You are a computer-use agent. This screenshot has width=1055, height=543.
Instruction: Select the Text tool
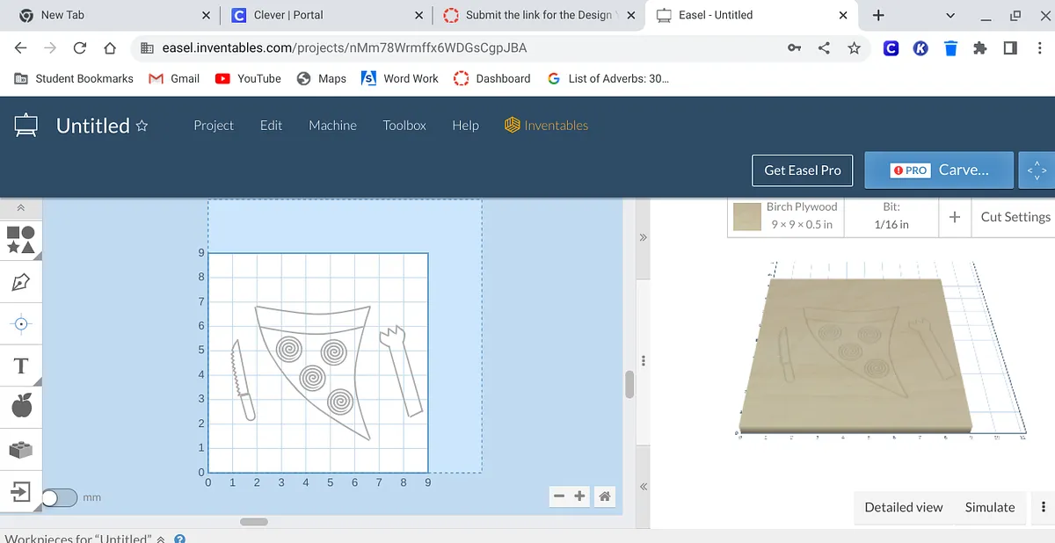[21, 366]
